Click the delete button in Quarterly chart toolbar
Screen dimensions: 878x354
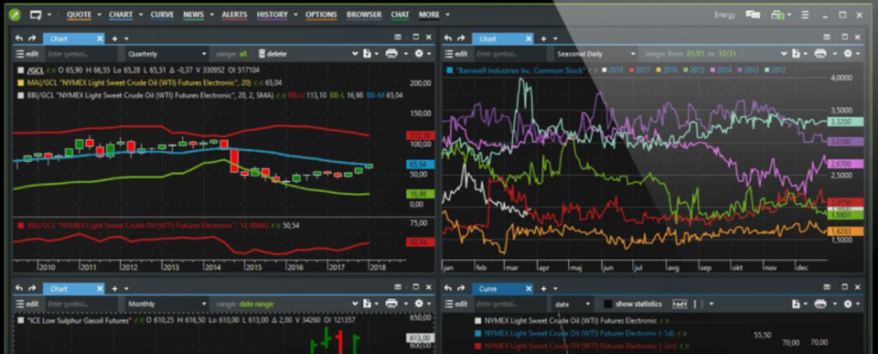point(273,54)
